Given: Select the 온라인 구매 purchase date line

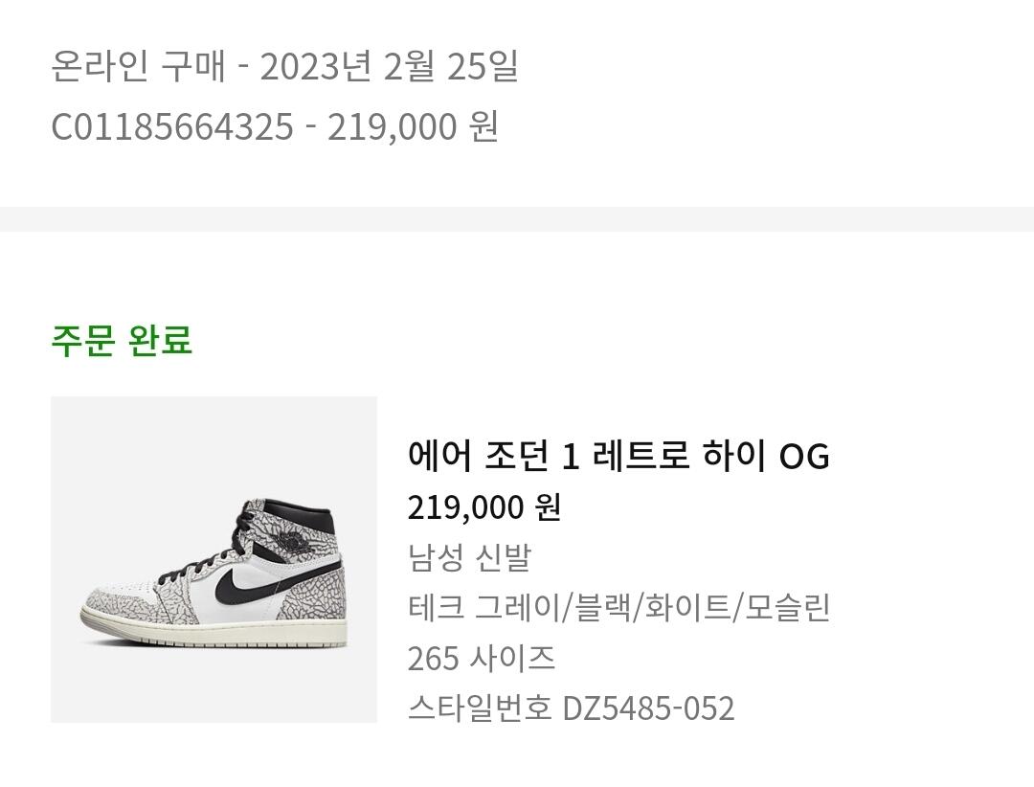Looking at the screenshot, I should [x=285, y=66].
